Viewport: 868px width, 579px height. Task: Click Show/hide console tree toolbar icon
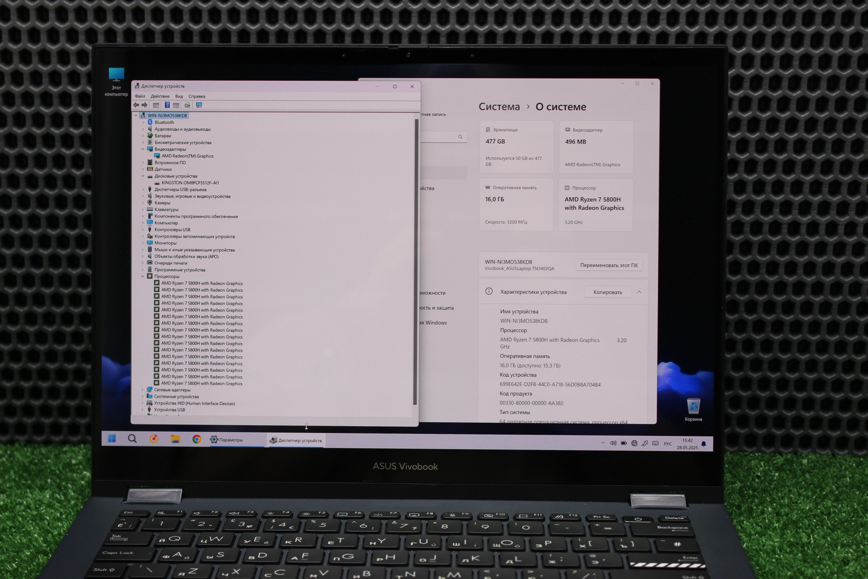pos(156,105)
